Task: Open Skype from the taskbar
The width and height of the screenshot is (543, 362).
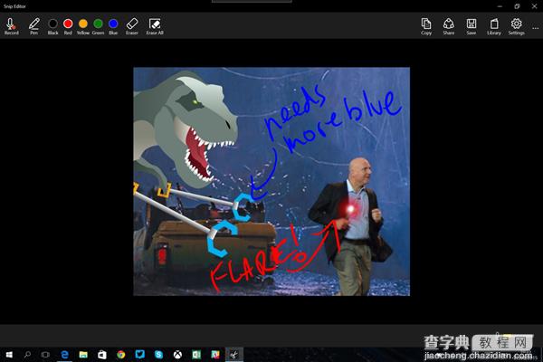Action: pyautogui.click(x=158, y=355)
